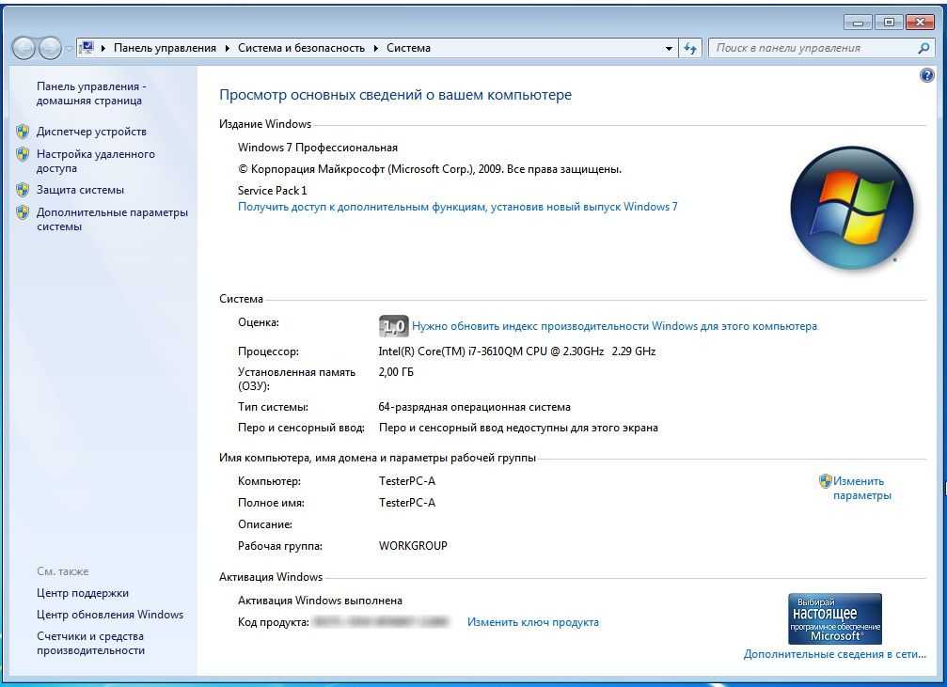Click 64-разрядная операционная система text
947x687 pixels.
pos(475,407)
